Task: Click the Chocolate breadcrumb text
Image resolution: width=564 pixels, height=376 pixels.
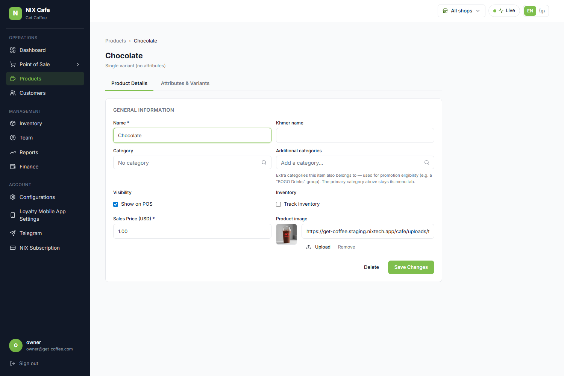Action: 146,41
